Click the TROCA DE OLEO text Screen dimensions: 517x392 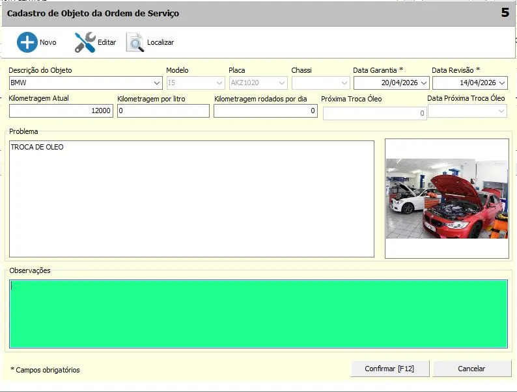tap(37, 147)
